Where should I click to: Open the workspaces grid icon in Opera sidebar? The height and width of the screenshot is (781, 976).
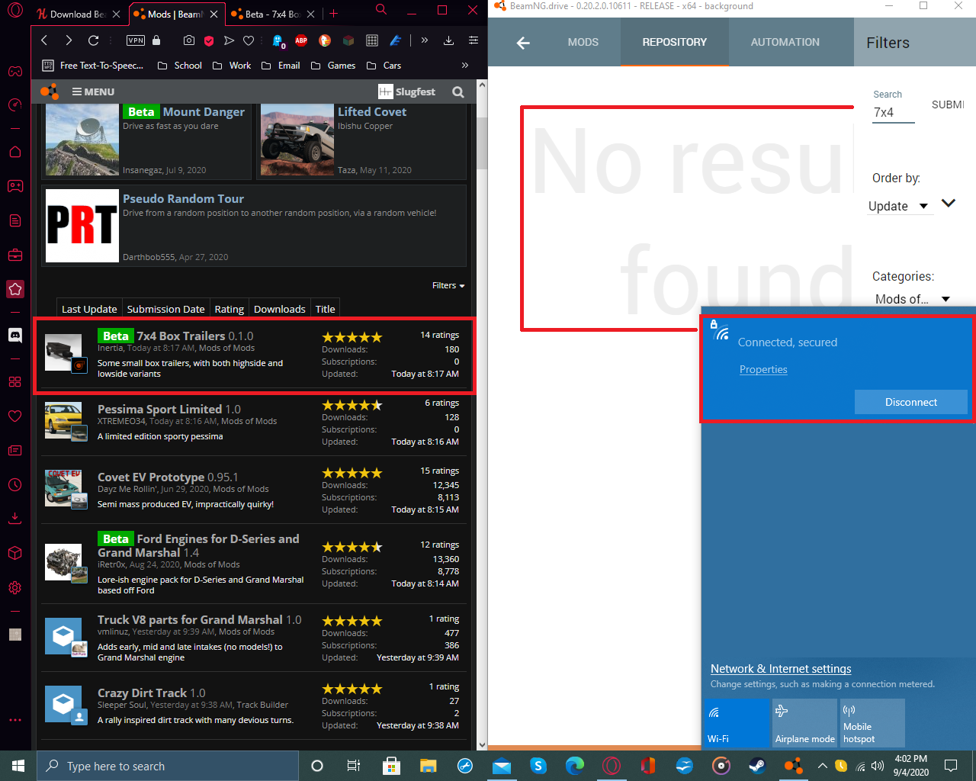coord(15,381)
